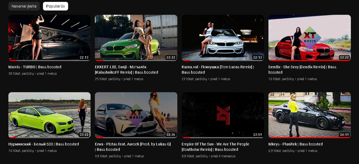Click the 03:22 duration badge on Нурминский video
Image resolution: width=359 pixels, height=164 pixels.
pyautogui.click(x=84, y=134)
